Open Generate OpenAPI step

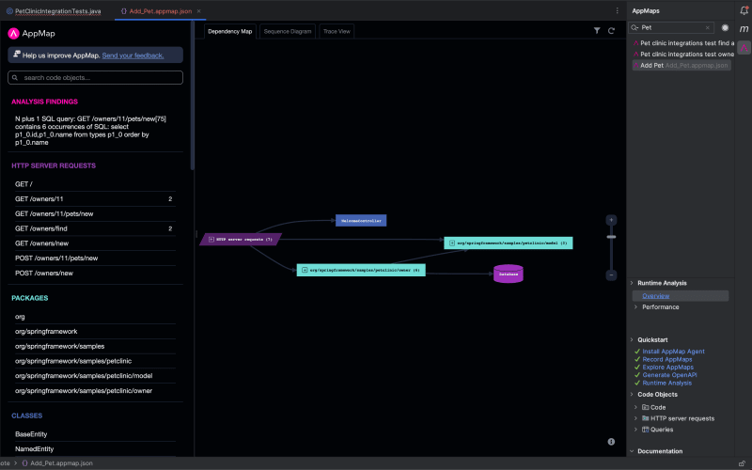[669, 375]
